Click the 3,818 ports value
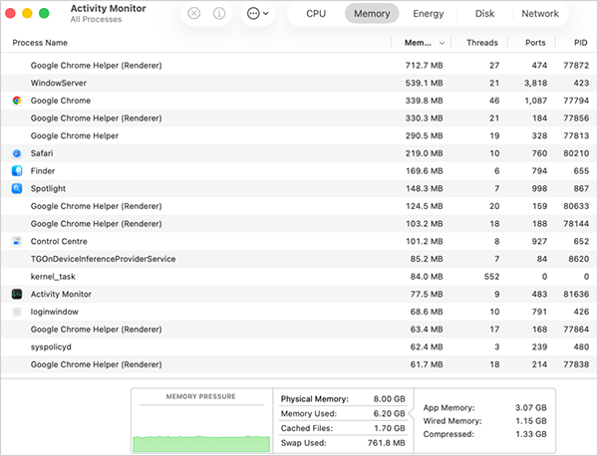598x456 pixels. click(x=535, y=83)
